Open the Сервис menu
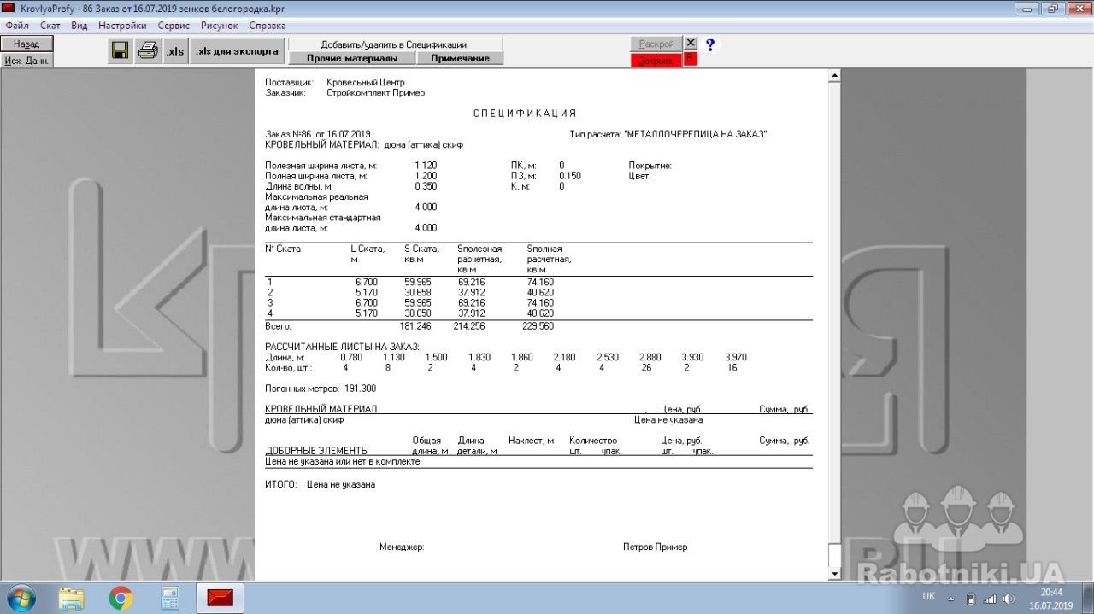This screenshot has width=1094, height=614. (x=174, y=26)
